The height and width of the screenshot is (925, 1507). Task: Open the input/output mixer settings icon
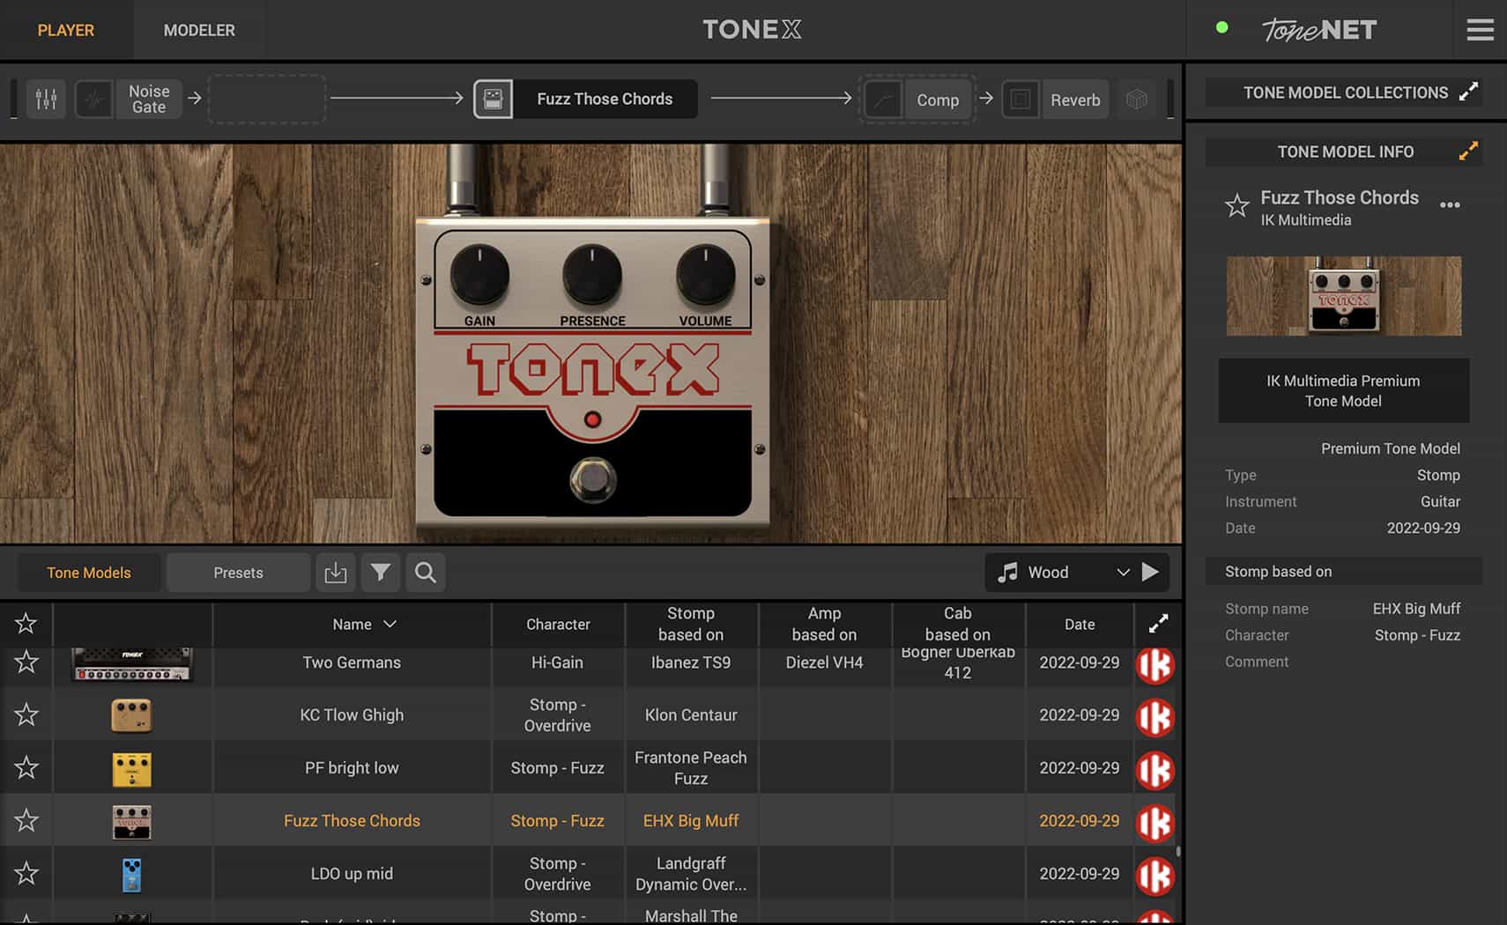click(x=46, y=99)
